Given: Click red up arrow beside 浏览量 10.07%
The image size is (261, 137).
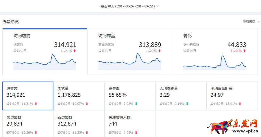Looking at the screenshot, I should [x=87, y=104].
